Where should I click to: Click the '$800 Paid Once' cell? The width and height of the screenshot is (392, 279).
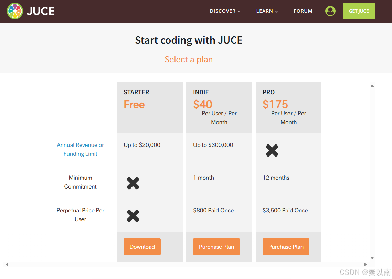tap(213, 211)
